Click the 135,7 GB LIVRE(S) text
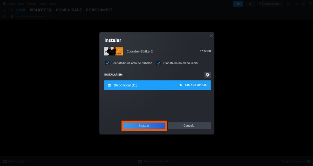Screen dimensions: 313x166 click(x=196, y=85)
